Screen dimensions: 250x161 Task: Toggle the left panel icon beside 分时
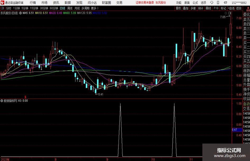[x=2, y=8]
